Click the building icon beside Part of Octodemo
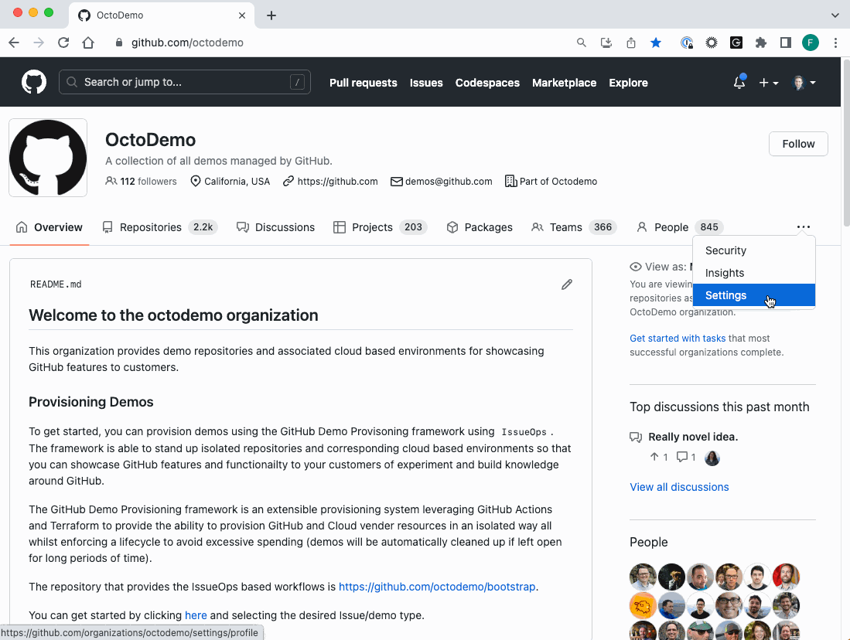The width and height of the screenshot is (850, 640). coord(510,181)
